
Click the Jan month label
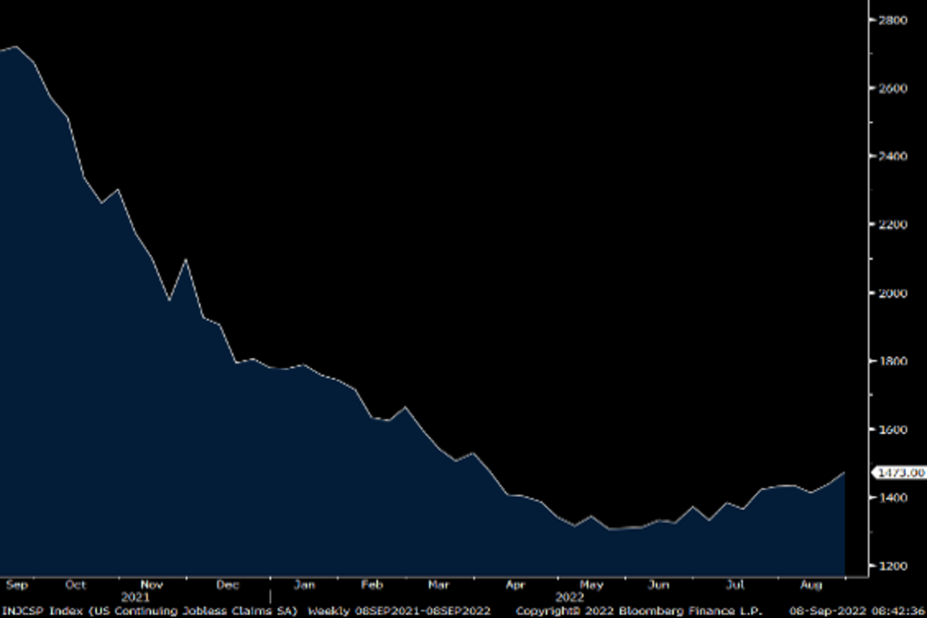click(304, 585)
